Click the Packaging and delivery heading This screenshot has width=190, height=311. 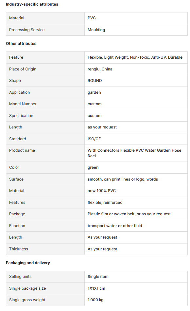tap(28, 263)
